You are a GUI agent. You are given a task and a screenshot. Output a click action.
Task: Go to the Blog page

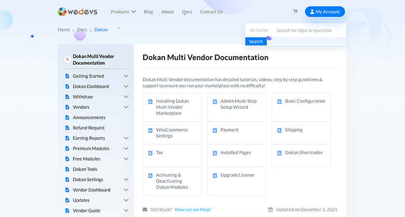tap(148, 12)
